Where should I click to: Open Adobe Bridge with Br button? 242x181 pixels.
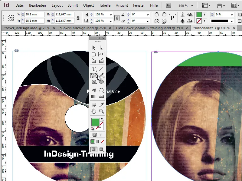click(168, 5)
